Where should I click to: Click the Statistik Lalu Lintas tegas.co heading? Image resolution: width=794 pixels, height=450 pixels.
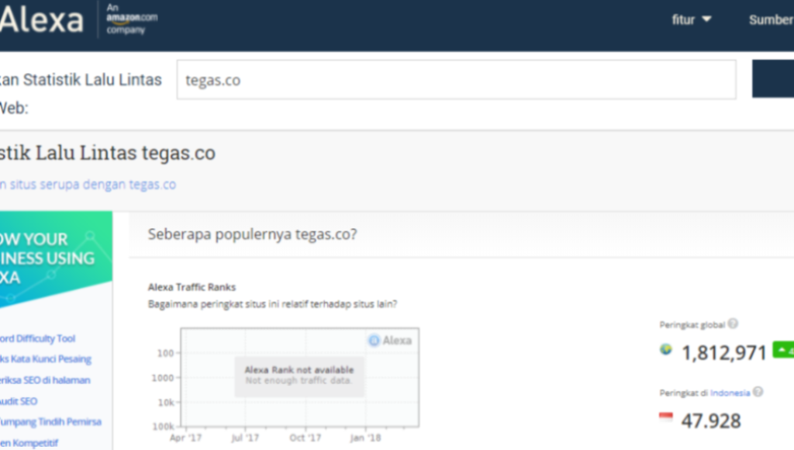[107, 153]
